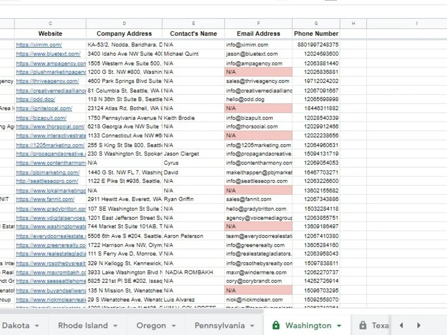
Task: Open the https://ignitelocal.com/ link
Action: 44,109
